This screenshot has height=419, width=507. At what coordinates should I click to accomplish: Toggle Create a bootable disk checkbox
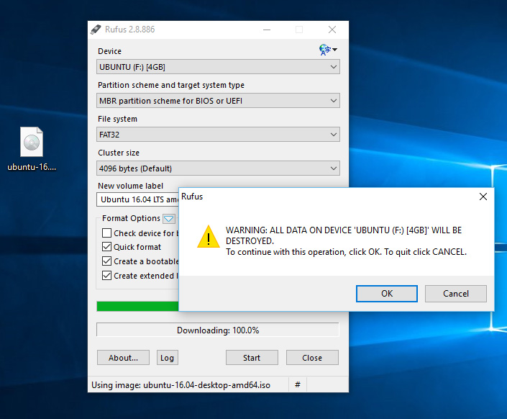(x=106, y=261)
